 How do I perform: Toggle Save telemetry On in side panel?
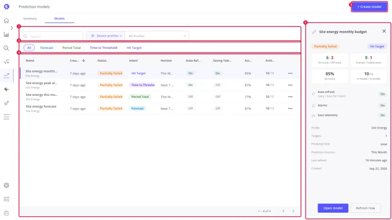(x=383, y=115)
